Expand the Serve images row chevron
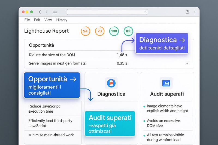The height and width of the screenshot is (145, 218). (x=187, y=64)
